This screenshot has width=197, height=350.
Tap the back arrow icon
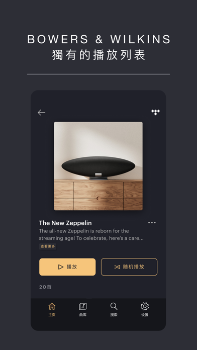coord(42,113)
